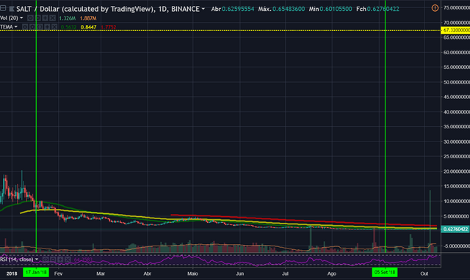Click the Fch close value 0.62760422
470x280 pixels.
point(383,9)
